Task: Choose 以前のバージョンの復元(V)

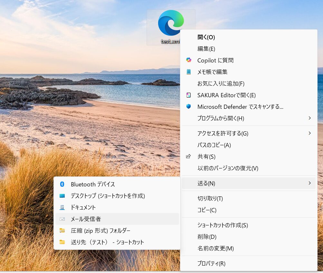Action: pyautogui.click(x=249, y=168)
